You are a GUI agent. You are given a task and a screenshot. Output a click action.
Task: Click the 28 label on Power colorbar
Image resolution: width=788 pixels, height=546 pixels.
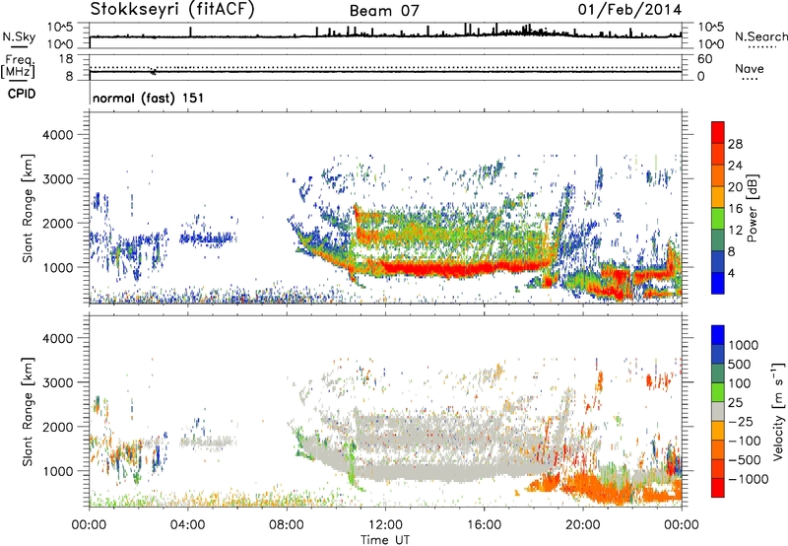tap(735, 144)
